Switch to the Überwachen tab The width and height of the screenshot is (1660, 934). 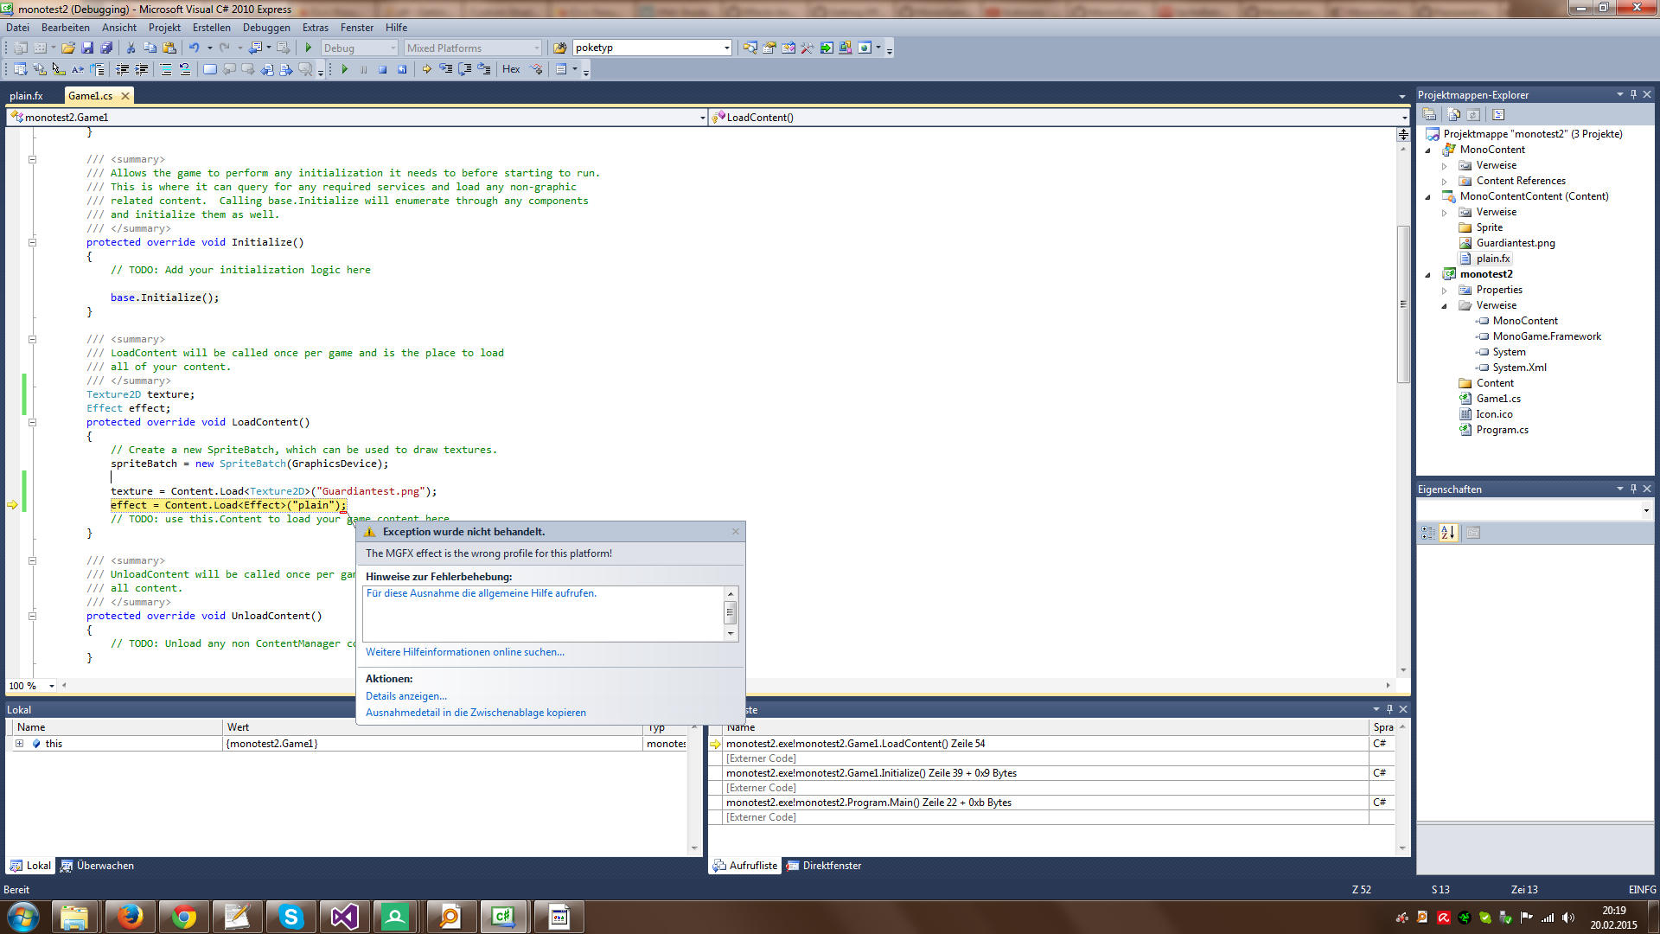[97, 866]
